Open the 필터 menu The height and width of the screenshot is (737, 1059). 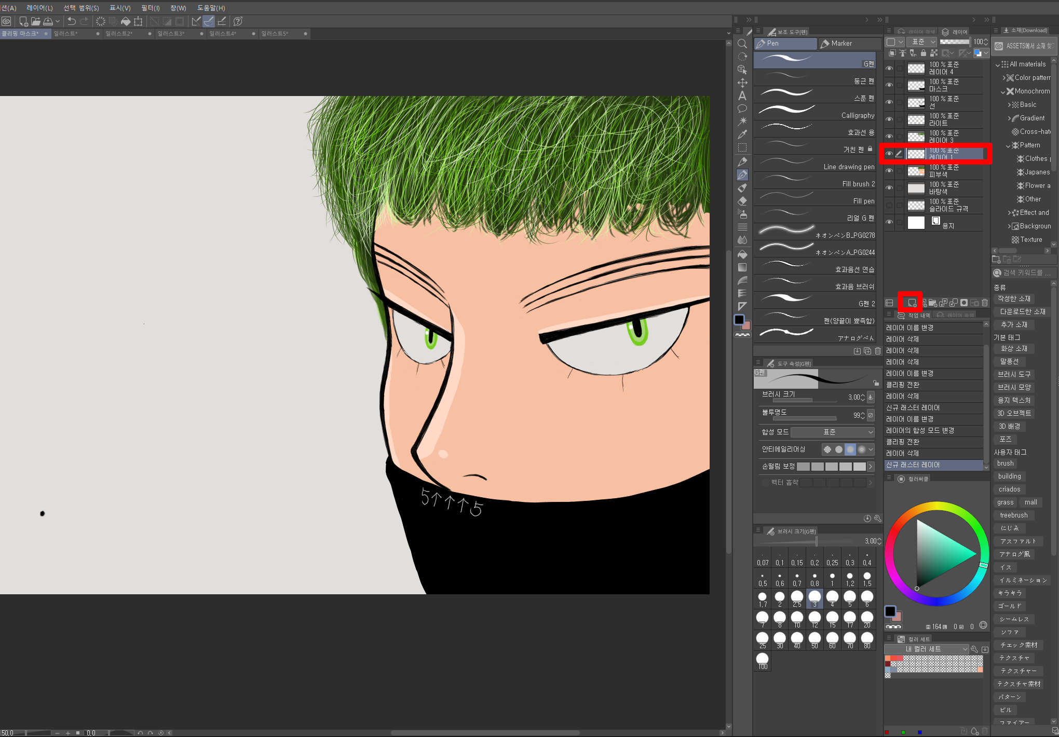click(x=150, y=8)
